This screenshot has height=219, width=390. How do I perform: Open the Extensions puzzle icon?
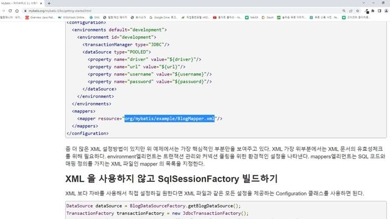(372, 11)
